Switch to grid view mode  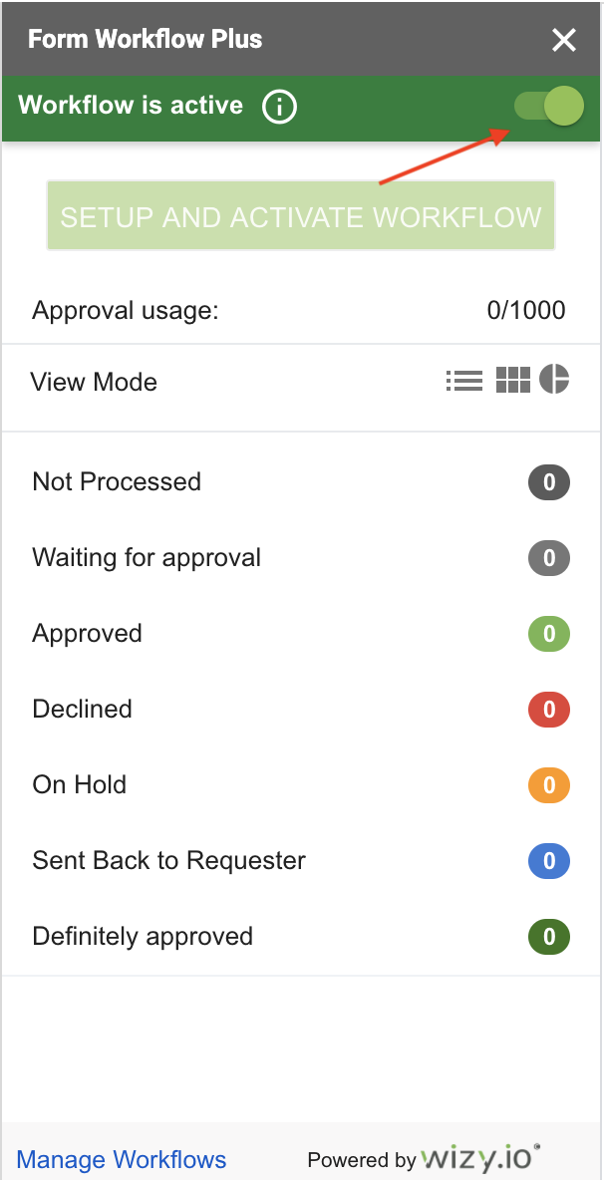pyautogui.click(x=513, y=380)
